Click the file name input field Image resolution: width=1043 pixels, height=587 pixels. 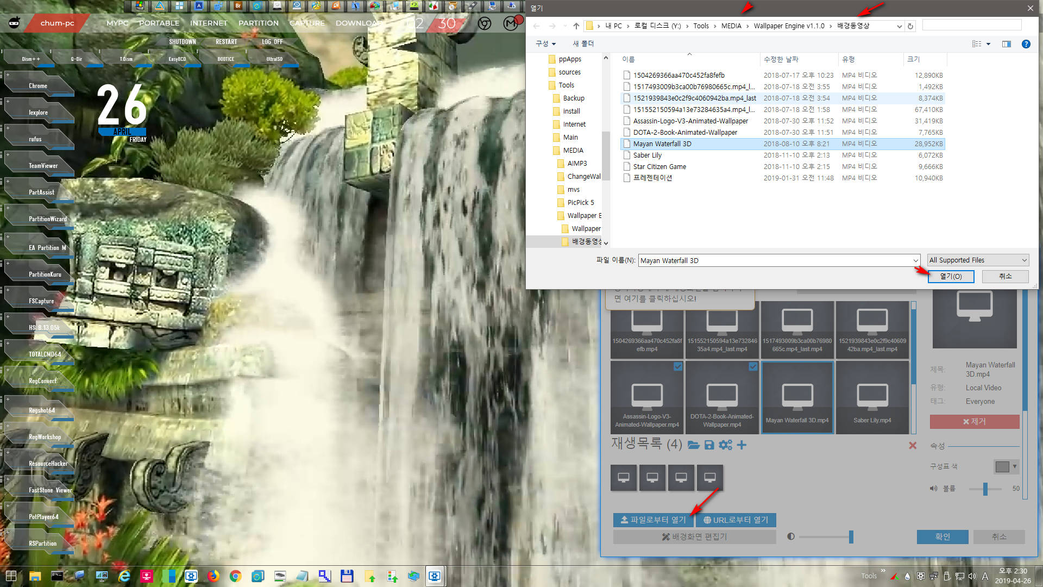pyautogui.click(x=775, y=261)
